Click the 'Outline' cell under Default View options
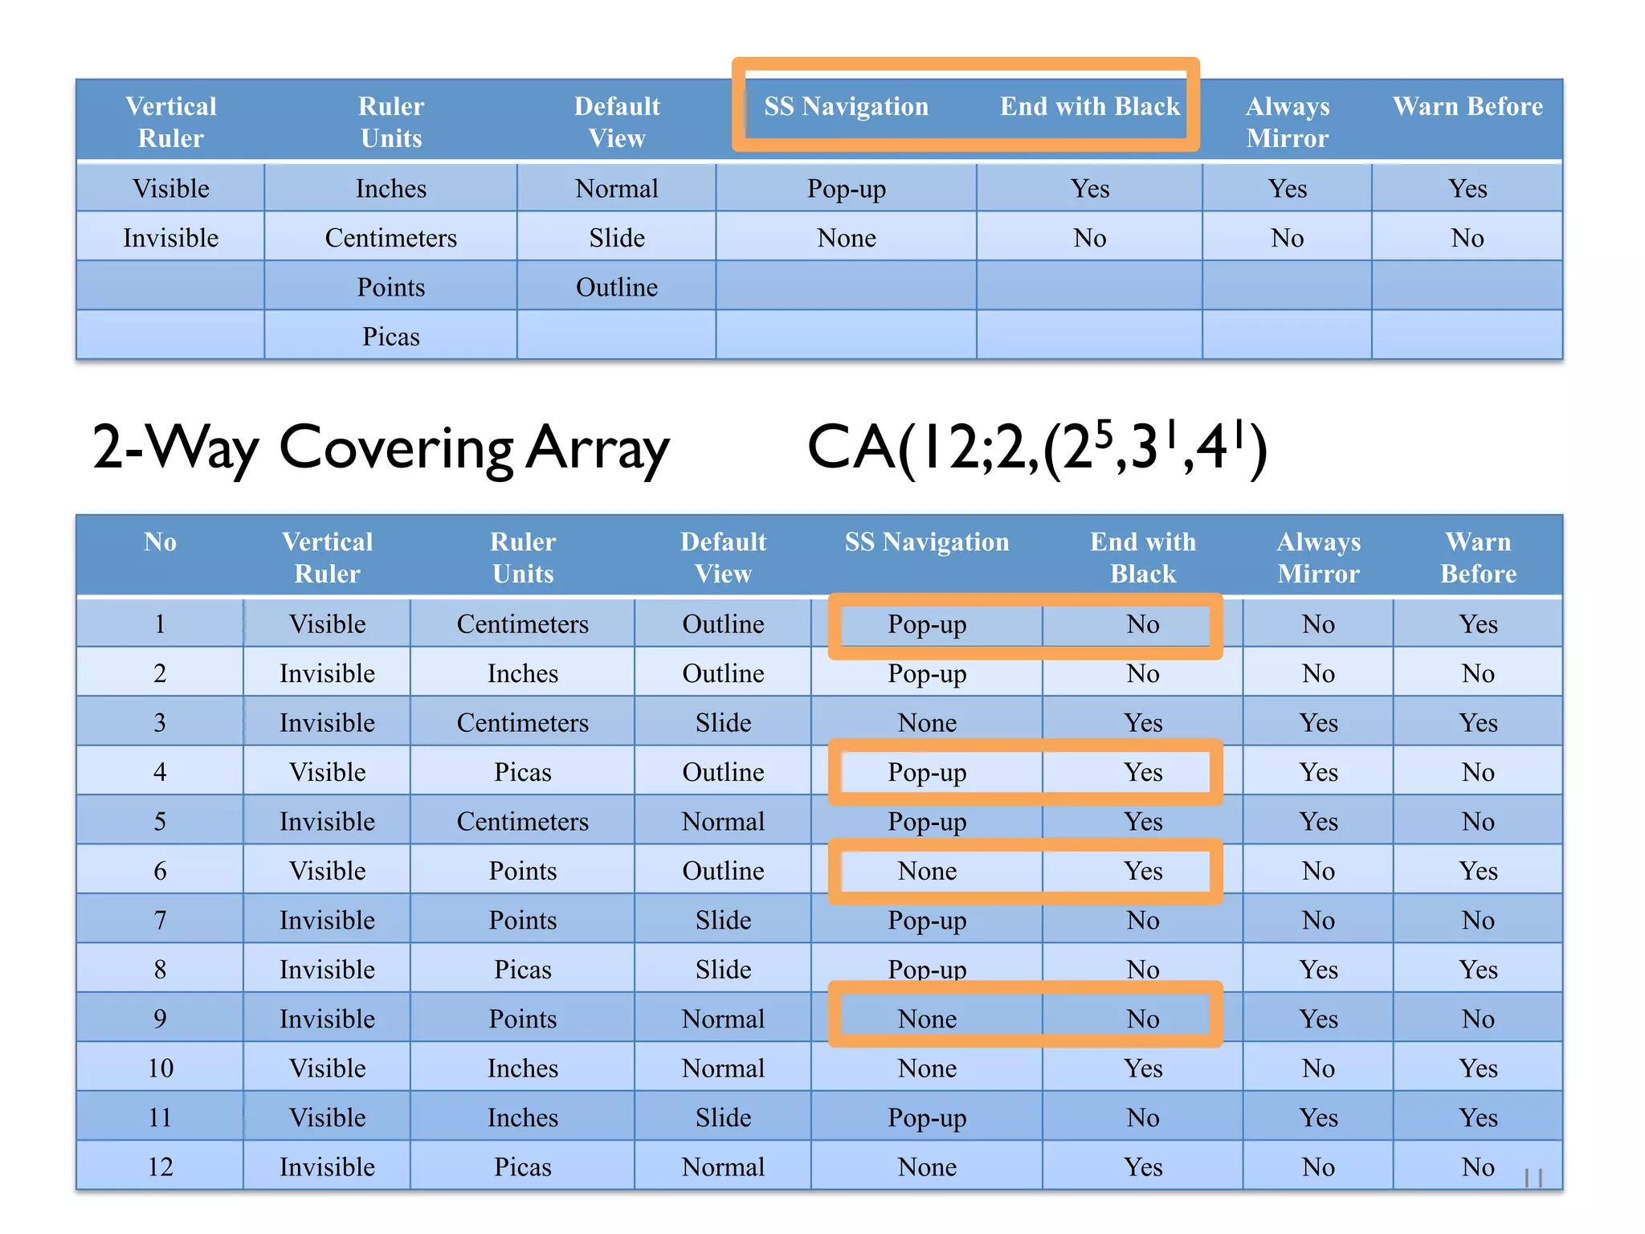This screenshot has width=1645, height=1234. tap(616, 287)
